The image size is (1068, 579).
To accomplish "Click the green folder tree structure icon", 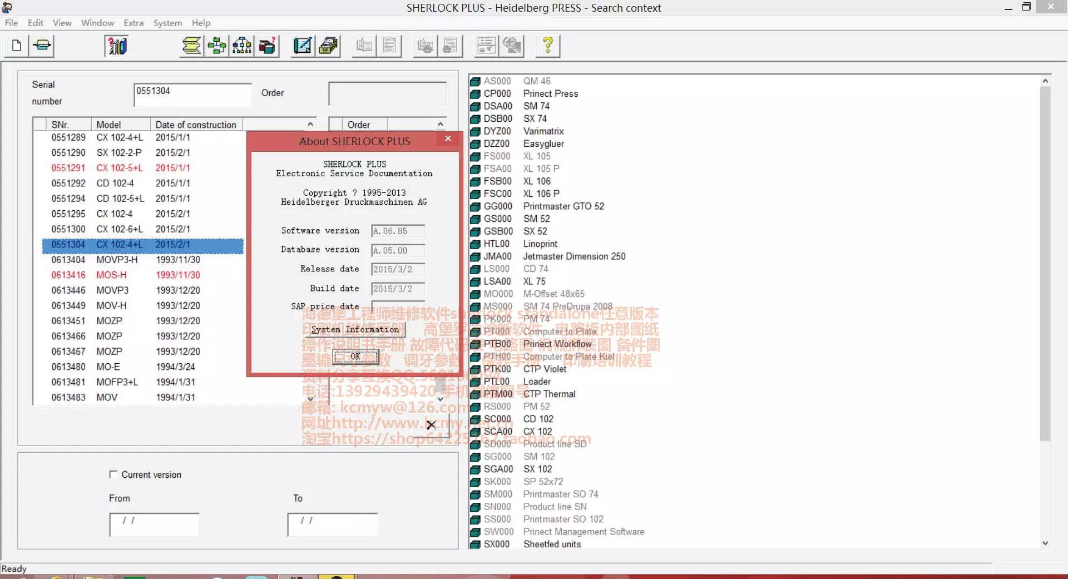I will [x=217, y=46].
